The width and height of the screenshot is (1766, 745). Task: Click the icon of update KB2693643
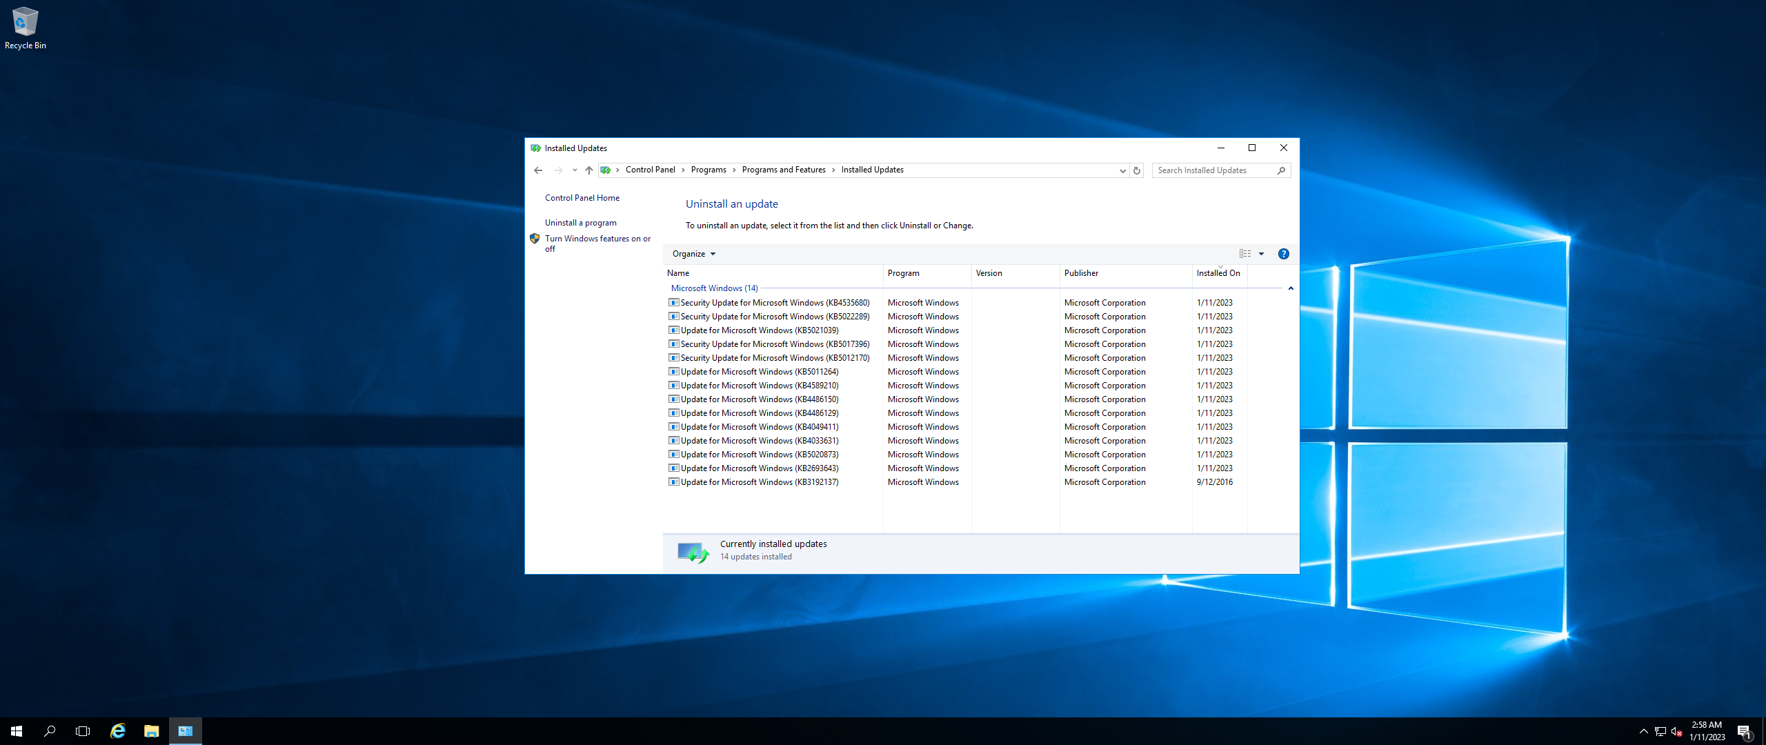[674, 468]
